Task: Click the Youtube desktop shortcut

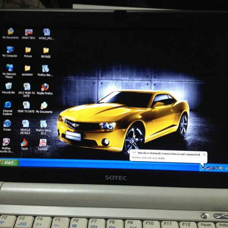Action: click(x=43, y=143)
